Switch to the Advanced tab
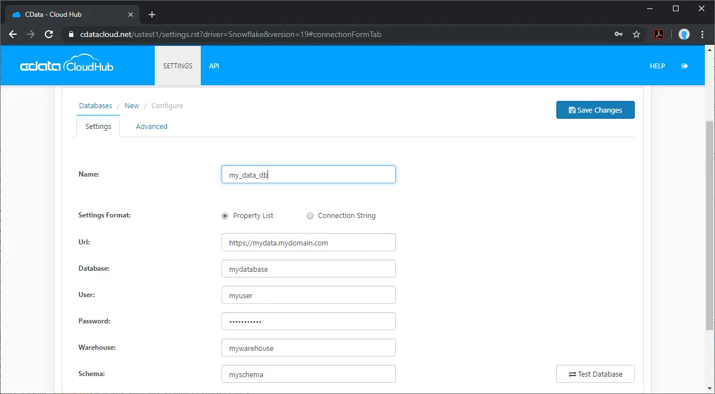Screen dimensions: 715x394 151,126
